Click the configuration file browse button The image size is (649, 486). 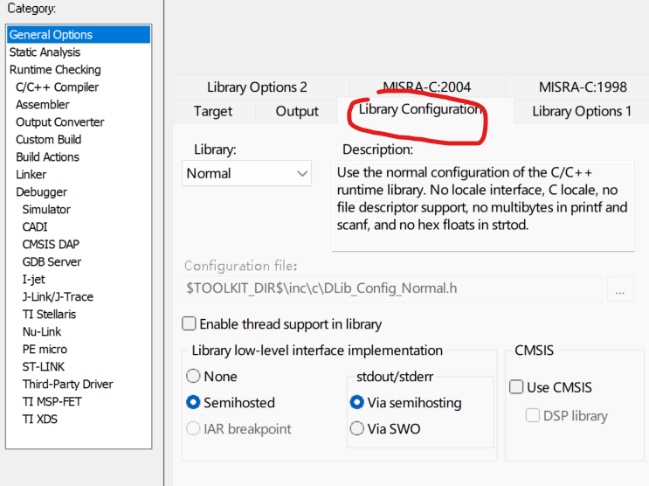click(619, 288)
